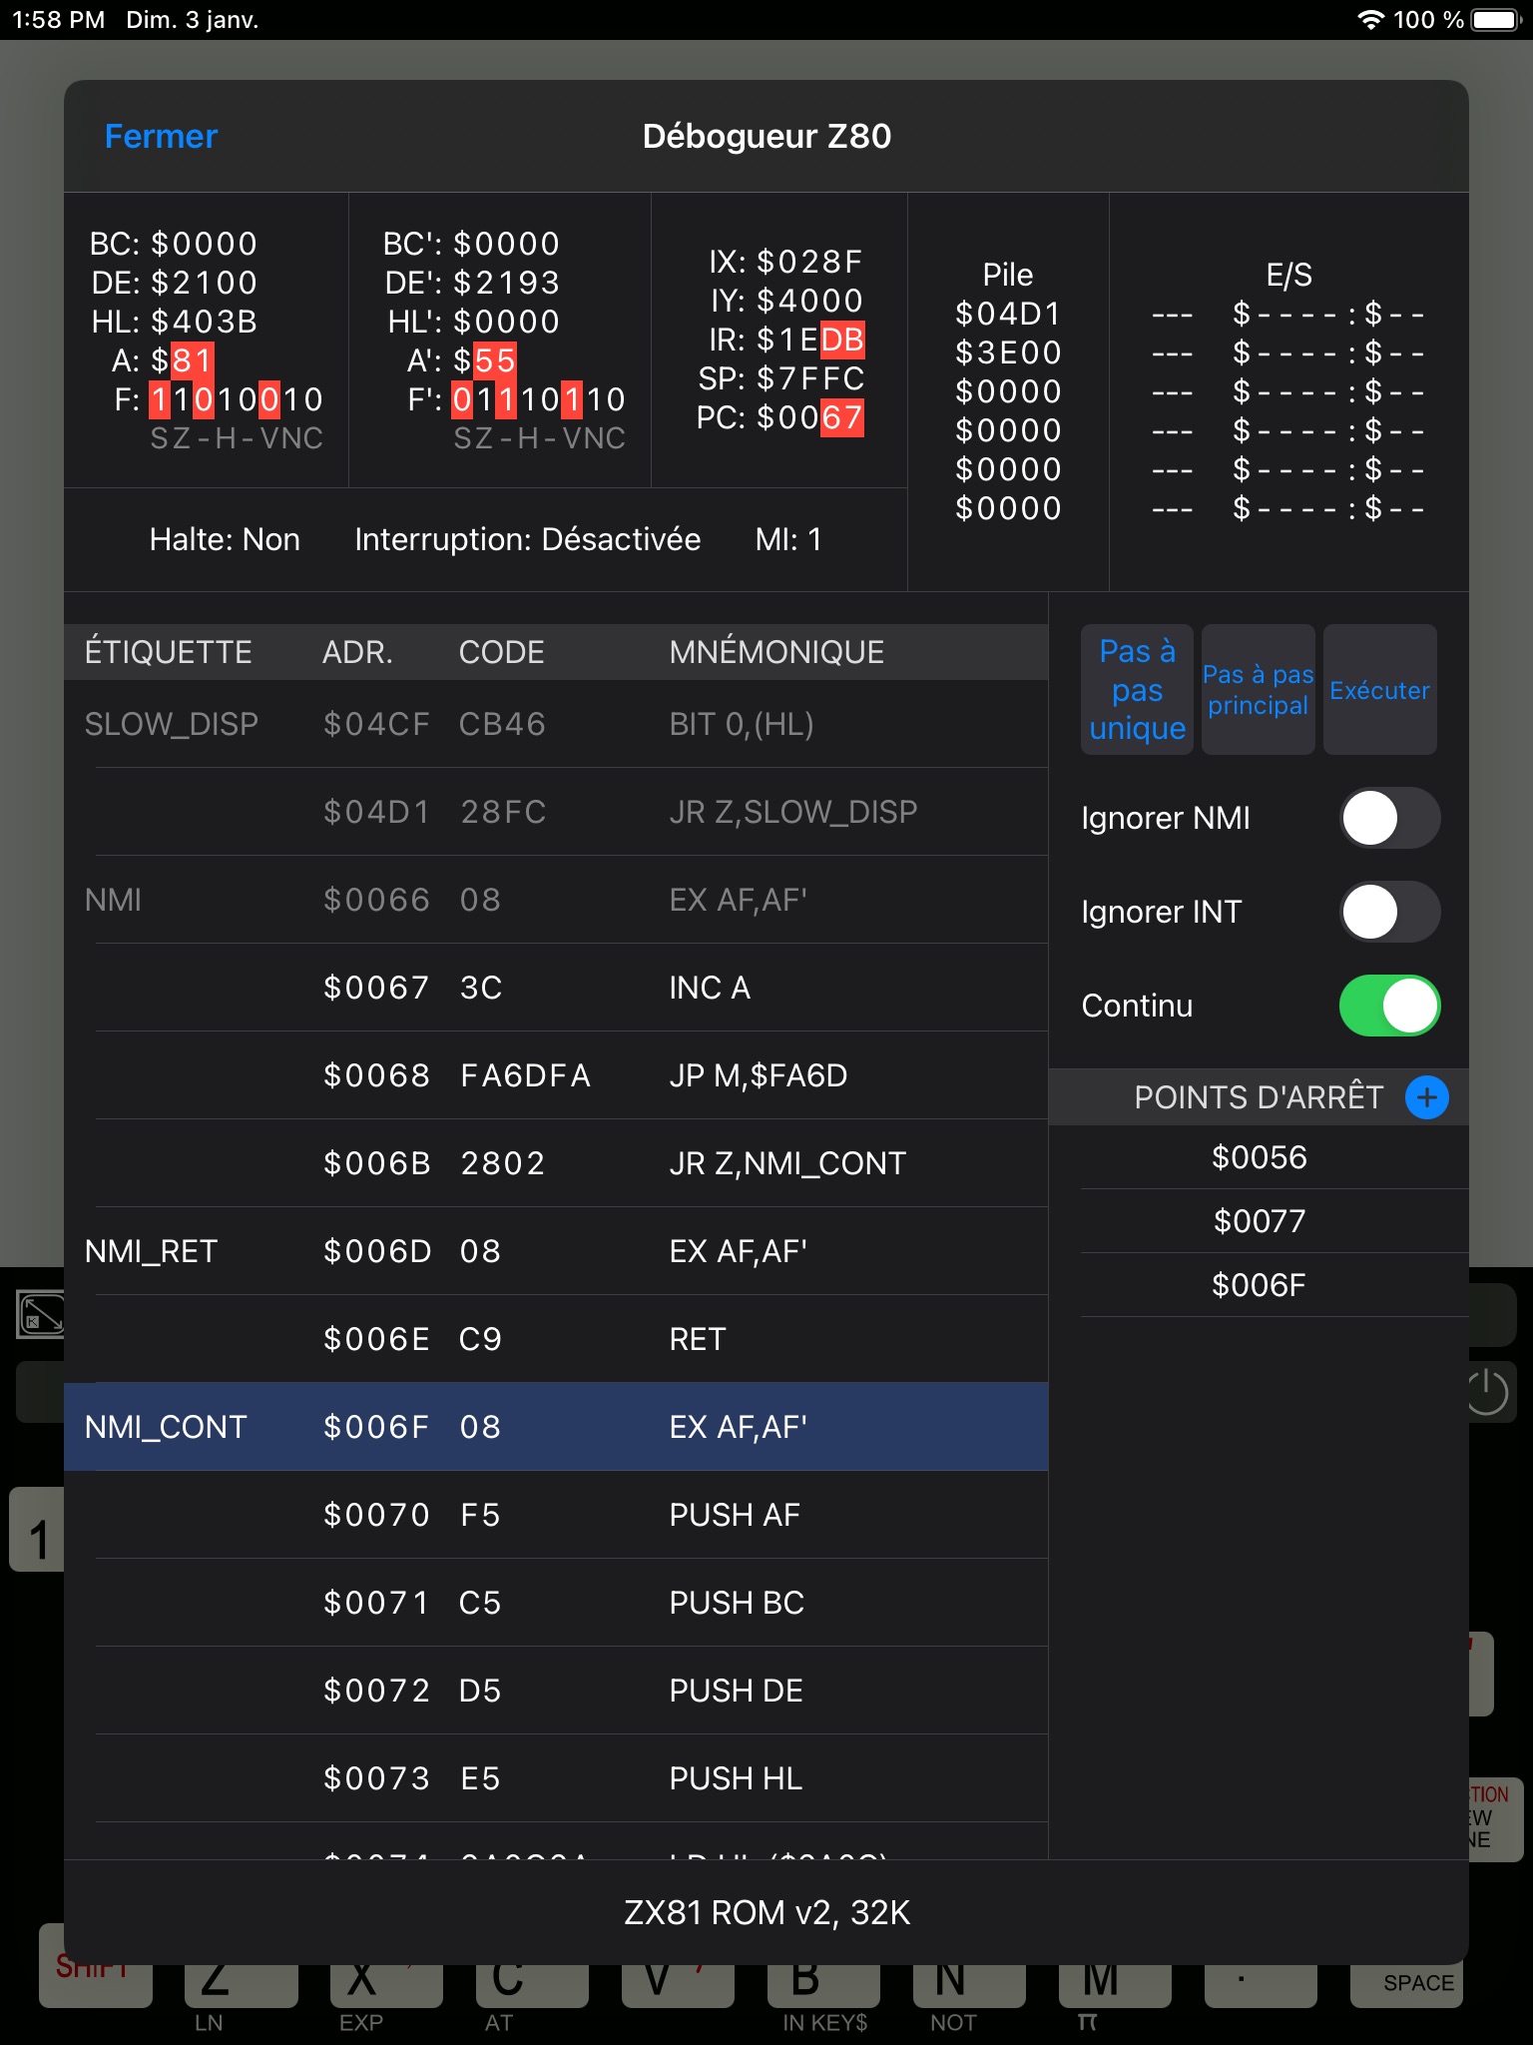Select breakpoint $006F in the list
The image size is (1533, 2045).
point(1260,1285)
